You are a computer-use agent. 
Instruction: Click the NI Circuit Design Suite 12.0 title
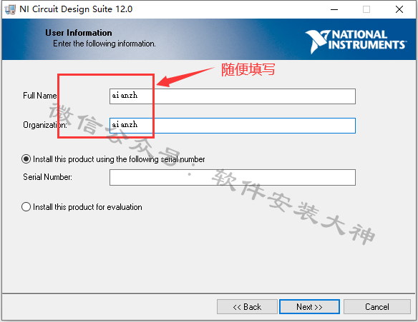tap(76, 9)
